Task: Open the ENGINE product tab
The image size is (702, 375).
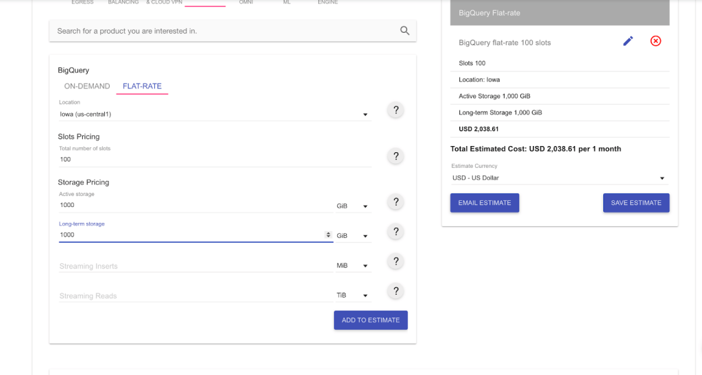Action: [328, 2]
